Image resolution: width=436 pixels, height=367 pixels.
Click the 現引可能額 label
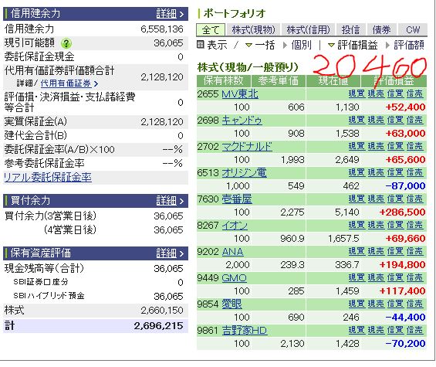click(29, 42)
